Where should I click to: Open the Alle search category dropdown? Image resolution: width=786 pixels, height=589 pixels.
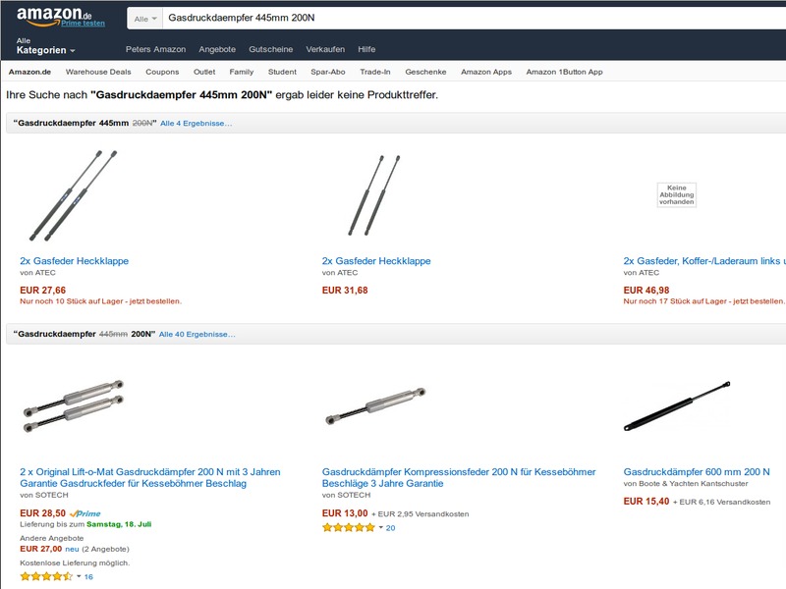pyautogui.click(x=145, y=18)
